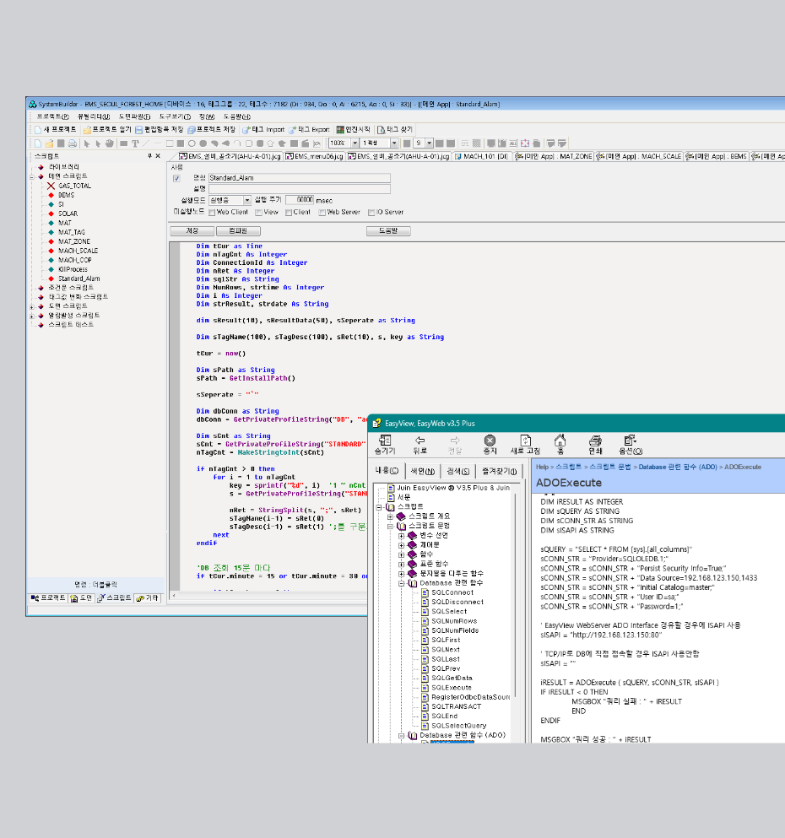The height and width of the screenshot is (838, 785).
Task: Click the 태그 Import toolbar button
Action: (x=264, y=130)
